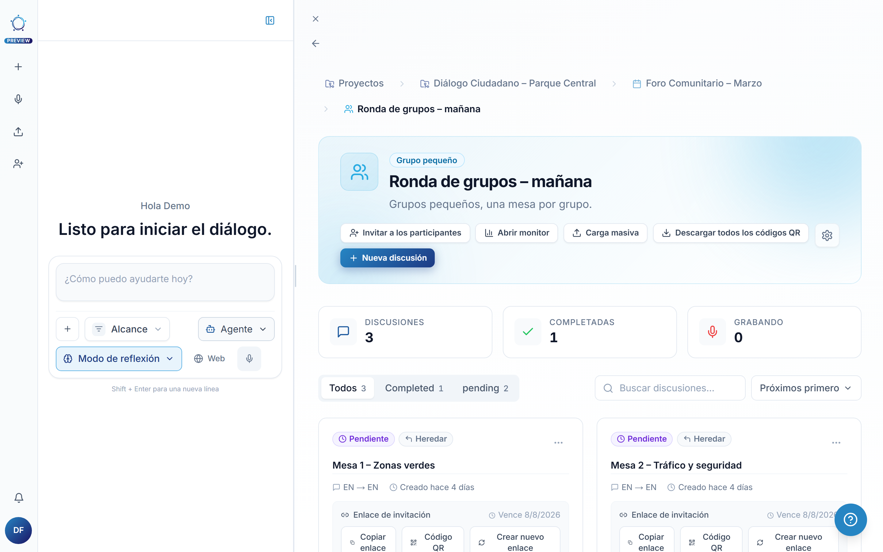Go to Diálogo Ciudadano – Parque Central breadcrumb
This screenshot has height=552, width=883.
coord(508,83)
